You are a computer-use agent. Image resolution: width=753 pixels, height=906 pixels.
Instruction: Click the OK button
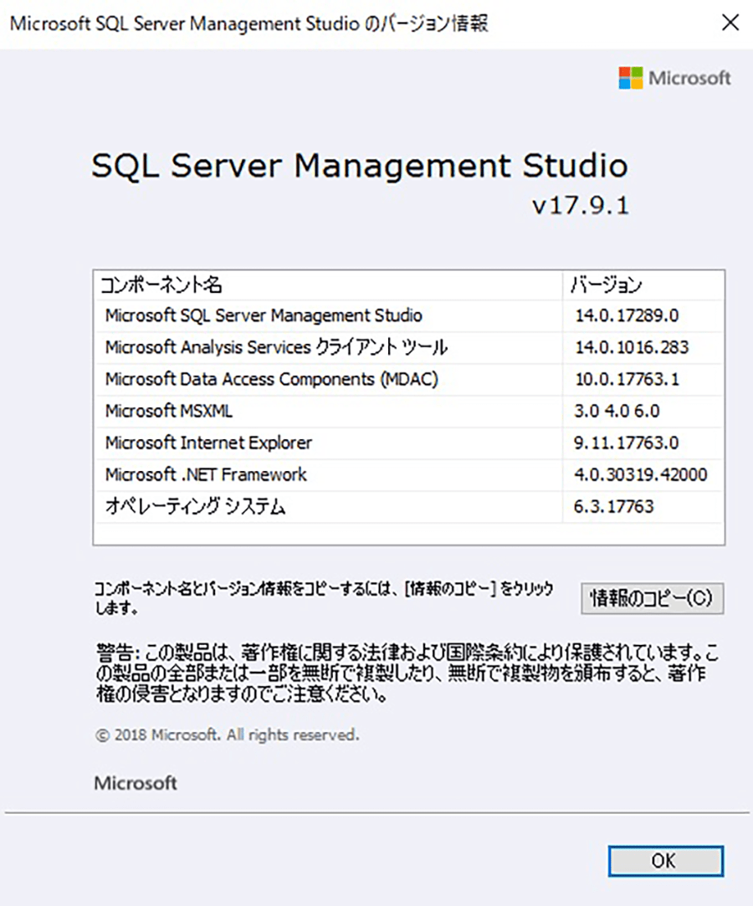click(x=665, y=861)
